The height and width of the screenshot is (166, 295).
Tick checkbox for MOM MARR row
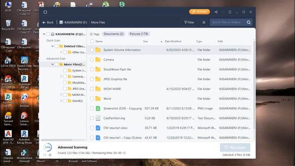click(92, 89)
